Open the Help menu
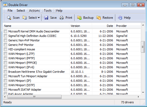This screenshot has height=107, width=147. pos(59,11)
